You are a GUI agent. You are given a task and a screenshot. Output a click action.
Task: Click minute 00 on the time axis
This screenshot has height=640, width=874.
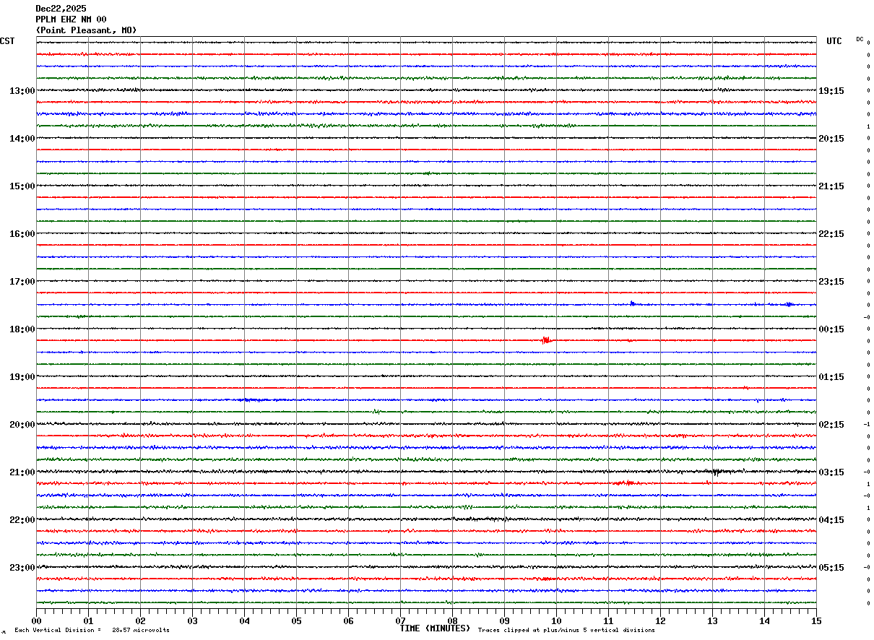[36, 620]
